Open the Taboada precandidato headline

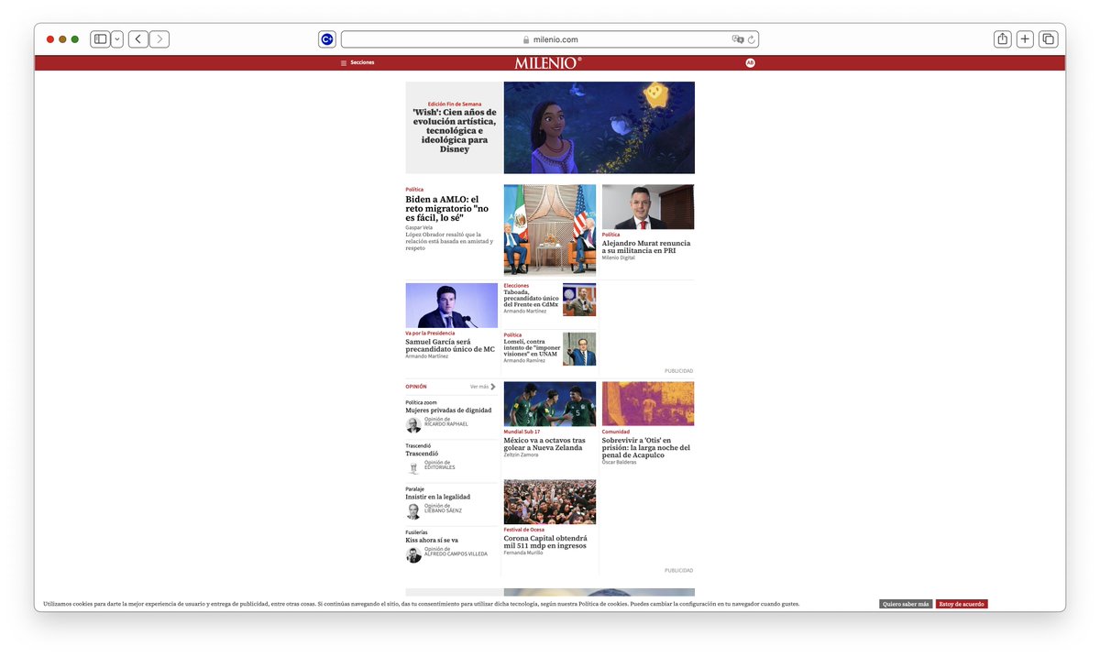tap(531, 298)
